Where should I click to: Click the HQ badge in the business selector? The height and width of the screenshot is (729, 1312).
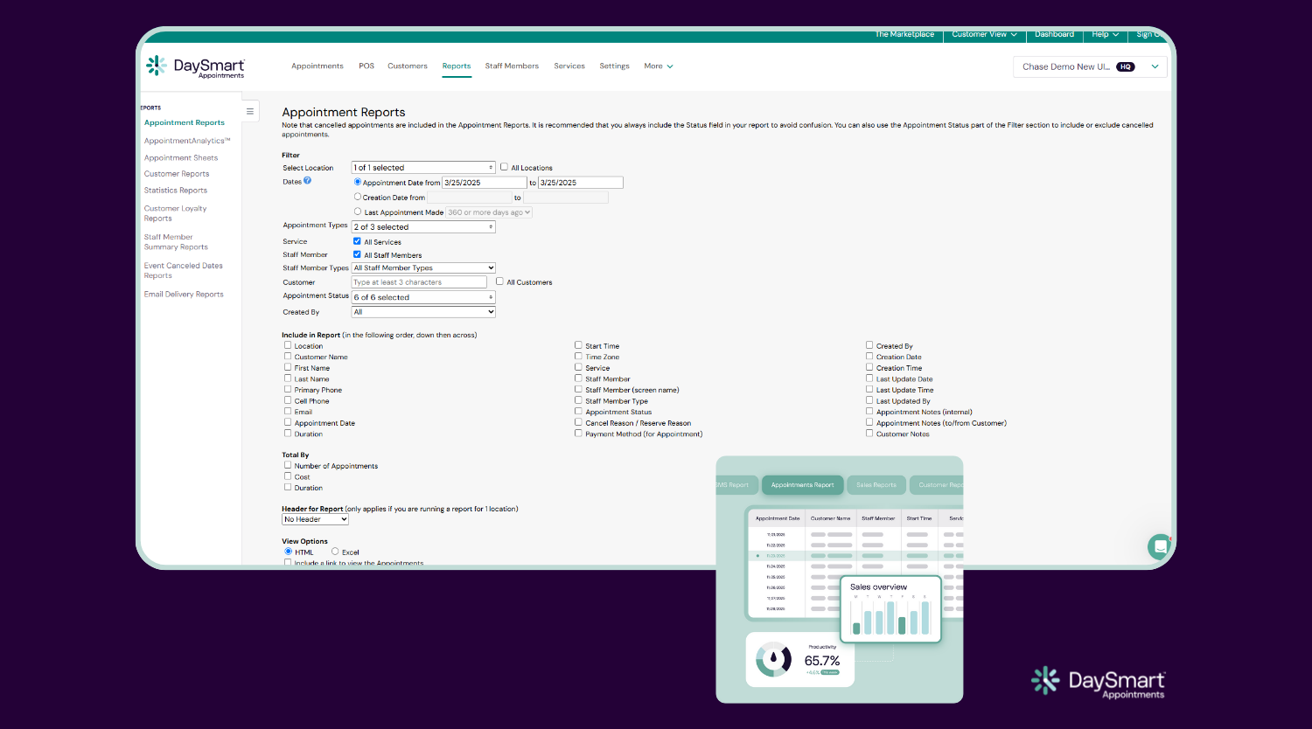pos(1125,66)
